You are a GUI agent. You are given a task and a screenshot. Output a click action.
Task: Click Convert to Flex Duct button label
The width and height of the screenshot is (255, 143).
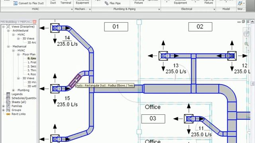click(x=31, y=3)
